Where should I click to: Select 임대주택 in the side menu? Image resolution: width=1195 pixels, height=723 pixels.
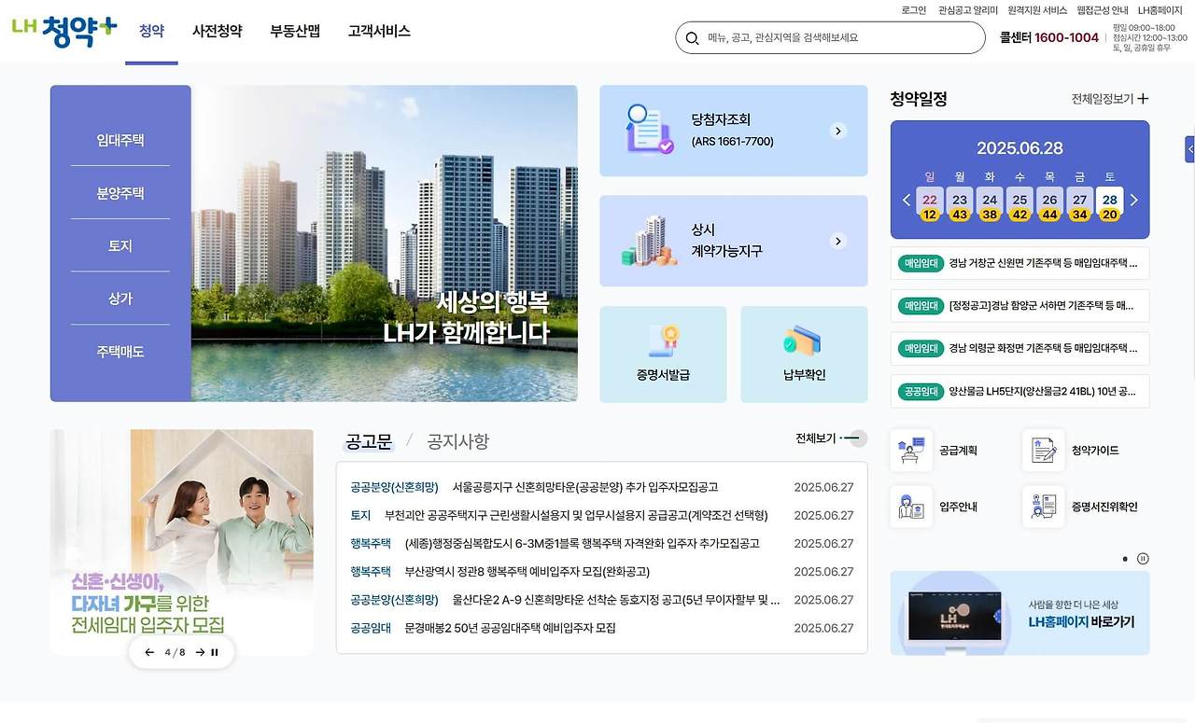120,141
